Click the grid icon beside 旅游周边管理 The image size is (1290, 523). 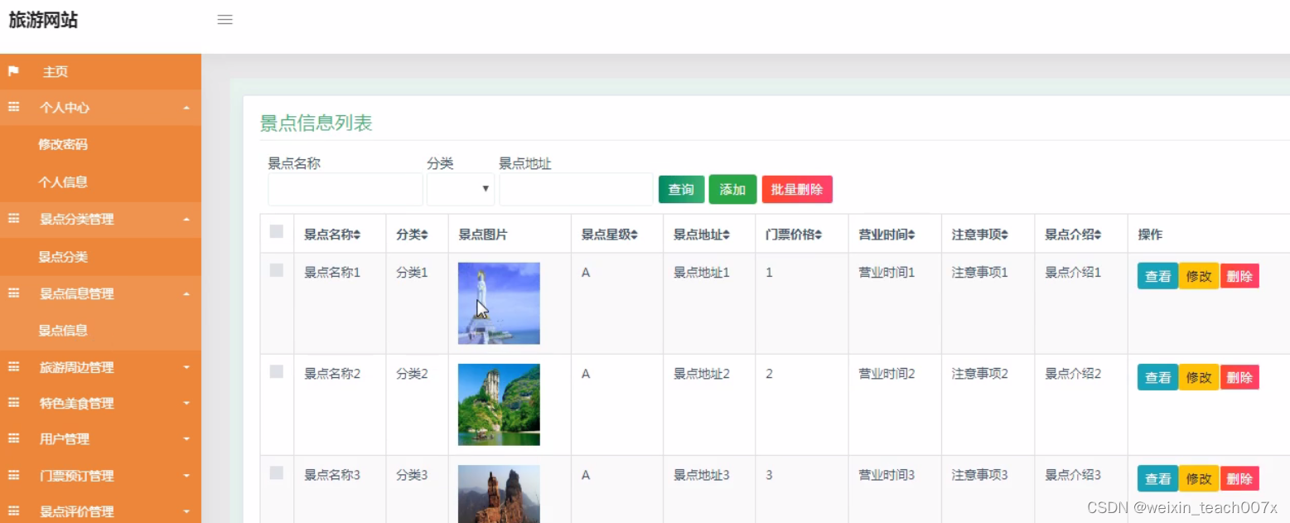point(13,366)
